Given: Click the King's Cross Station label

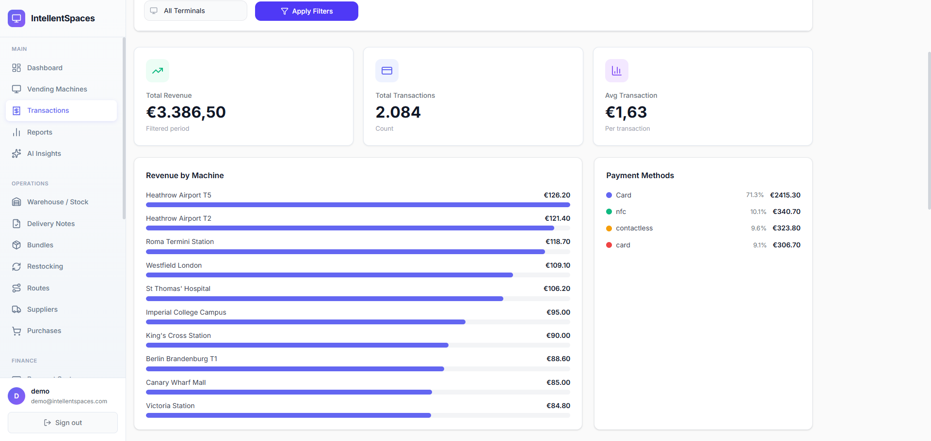Looking at the screenshot, I should pos(178,335).
